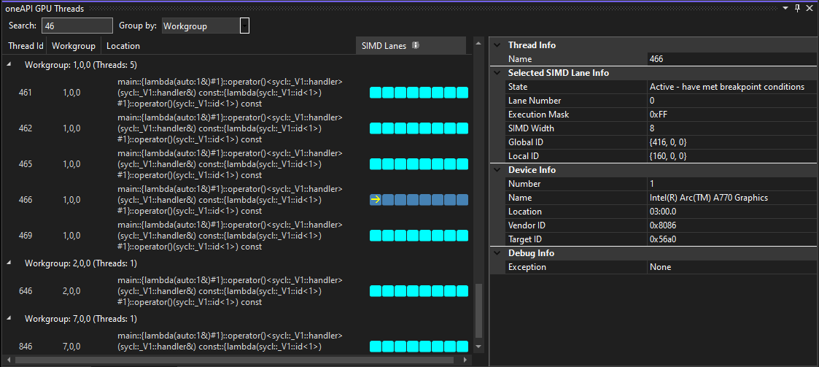Pin the oneAPI GPU Threads window
Image resolution: width=819 pixels, height=367 pixels.
[x=797, y=8]
